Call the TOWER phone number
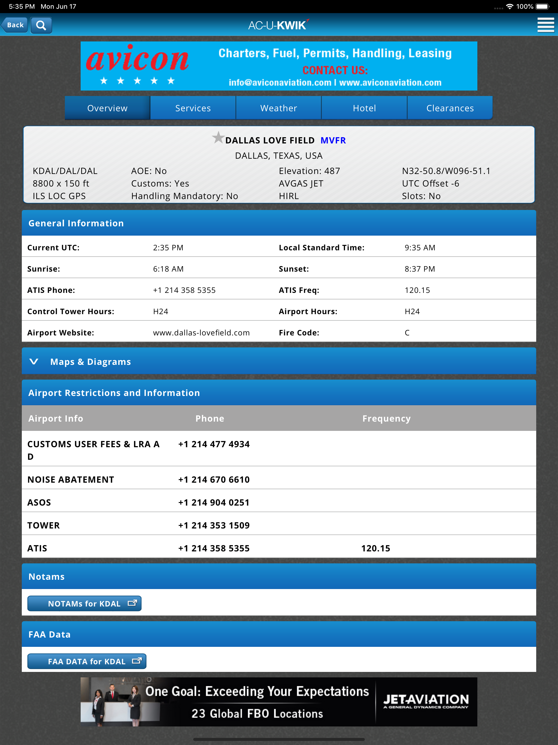Viewport: 558px width, 745px height. (x=214, y=525)
